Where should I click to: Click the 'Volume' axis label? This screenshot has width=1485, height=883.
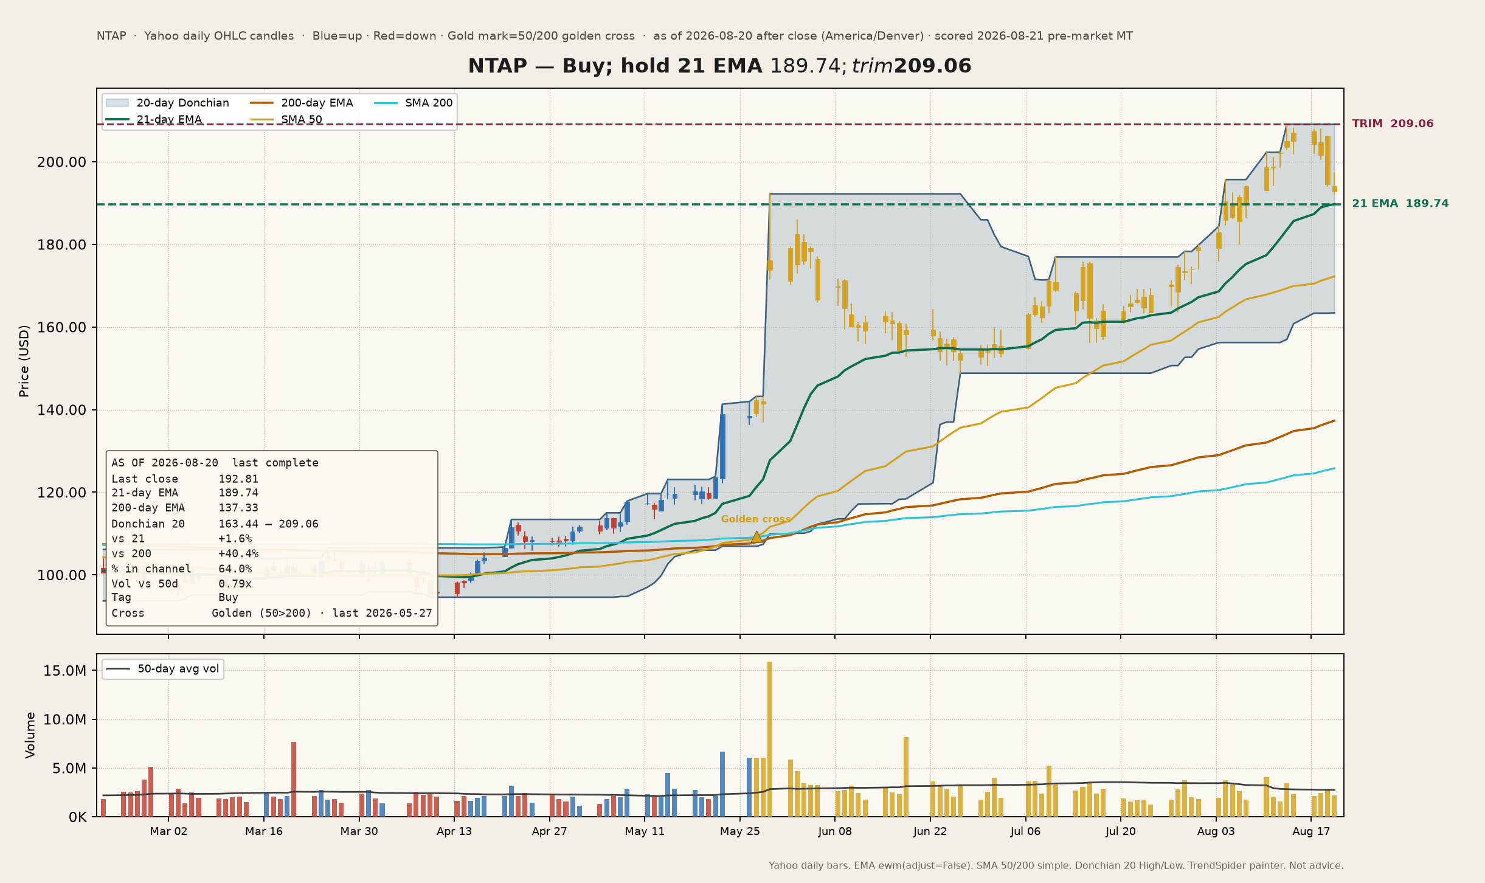point(30,735)
